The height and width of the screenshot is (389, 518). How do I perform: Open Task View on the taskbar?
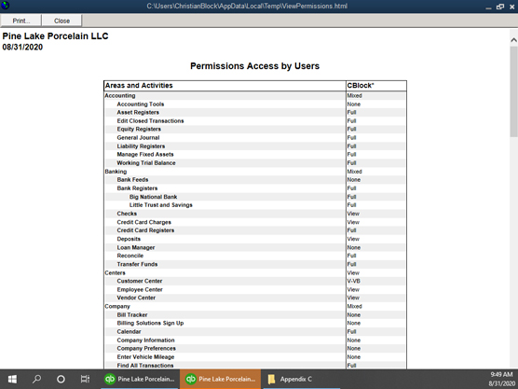point(85,379)
